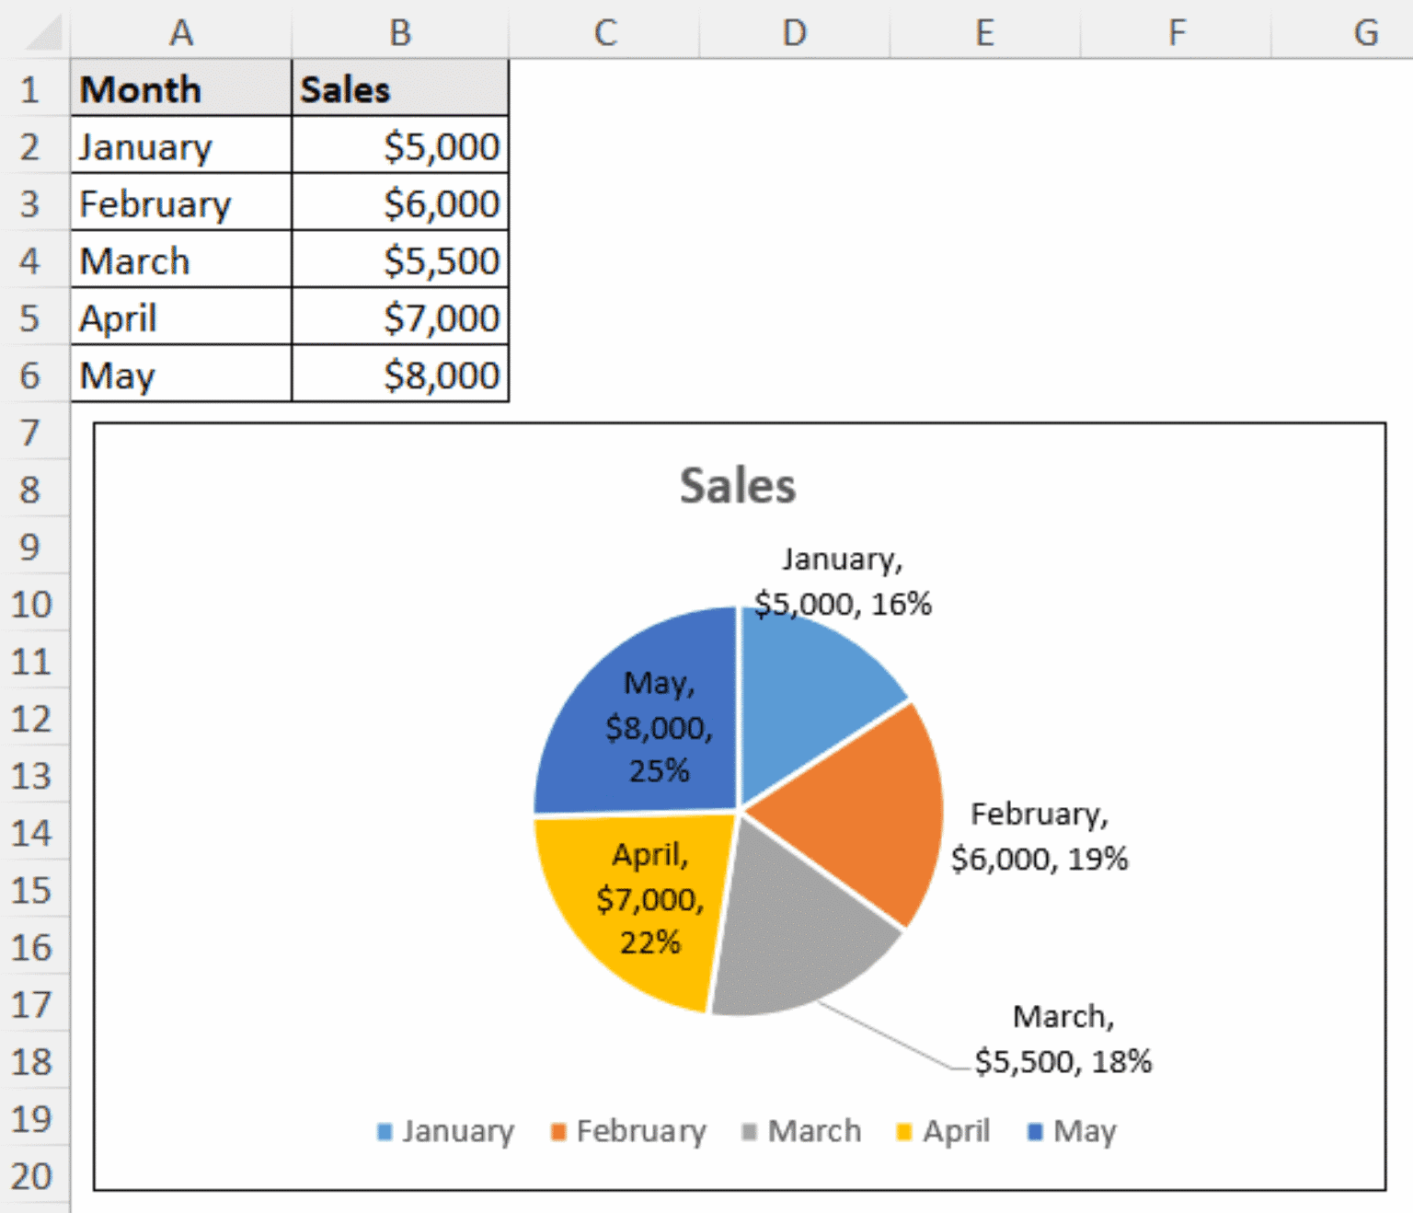
Task: Select the $6,000 cell in column B
Action: 400,203
